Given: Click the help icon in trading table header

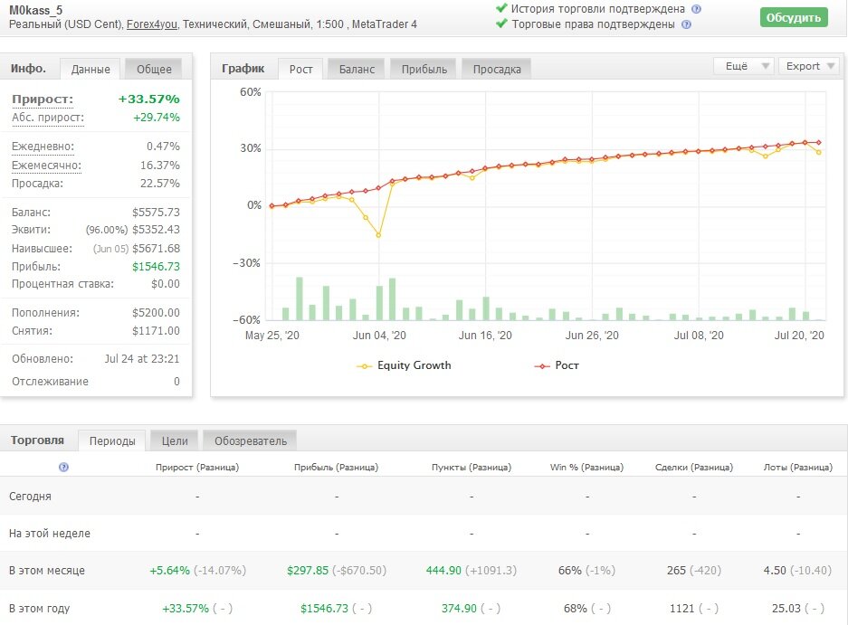Looking at the screenshot, I should pos(63,467).
